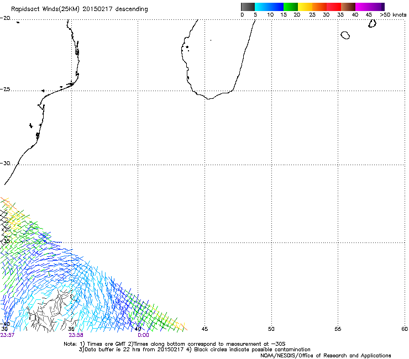Click the 'Data buffer is 22 hrs' note line
The height and width of the screenshot is (359, 409).
click(x=195, y=350)
